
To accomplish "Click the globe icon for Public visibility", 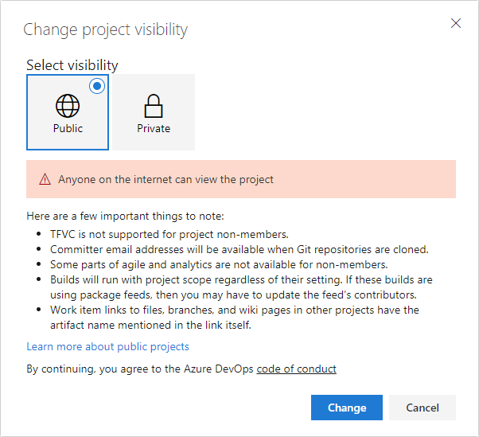I will [x=68, y=106].
